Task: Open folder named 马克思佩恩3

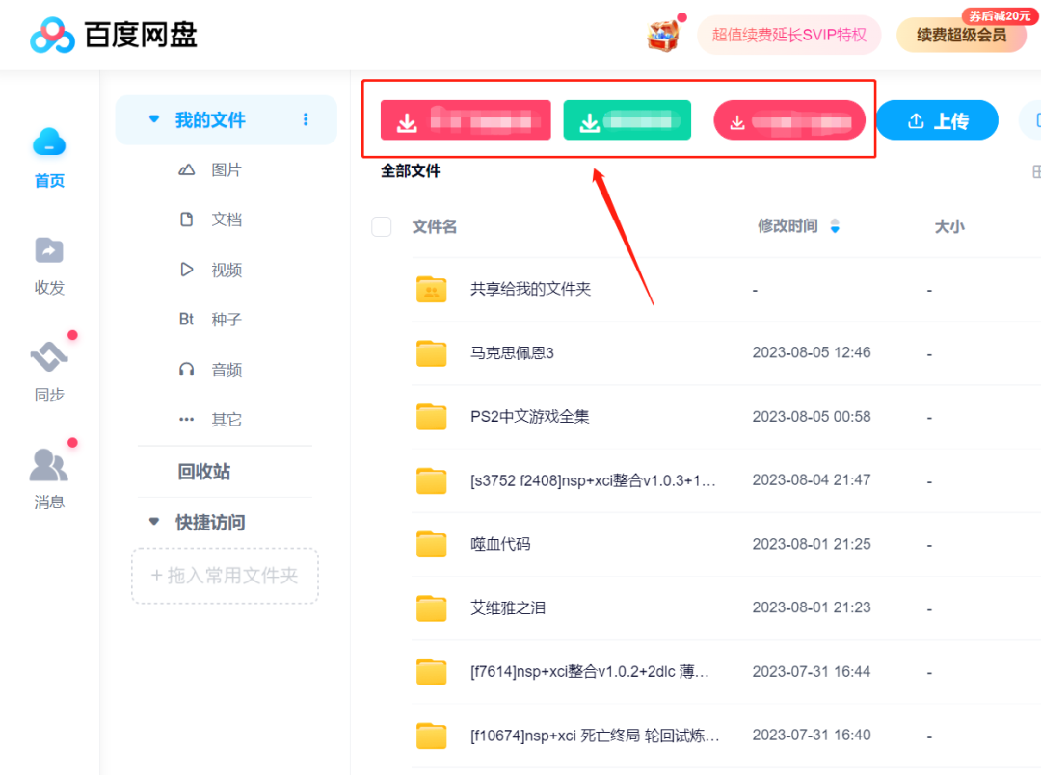Action: point(512,352)
